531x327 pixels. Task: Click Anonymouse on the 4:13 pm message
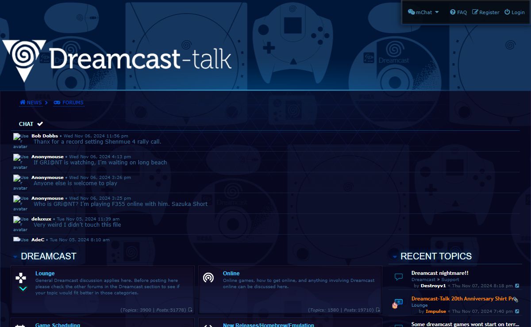tap(47, 157)
